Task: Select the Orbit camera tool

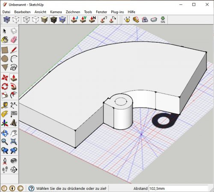Action: pyautogui.click(x=5, y=133)
